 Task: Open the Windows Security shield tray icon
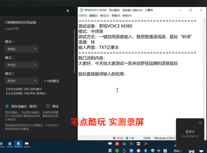click(x=153, y=151)
